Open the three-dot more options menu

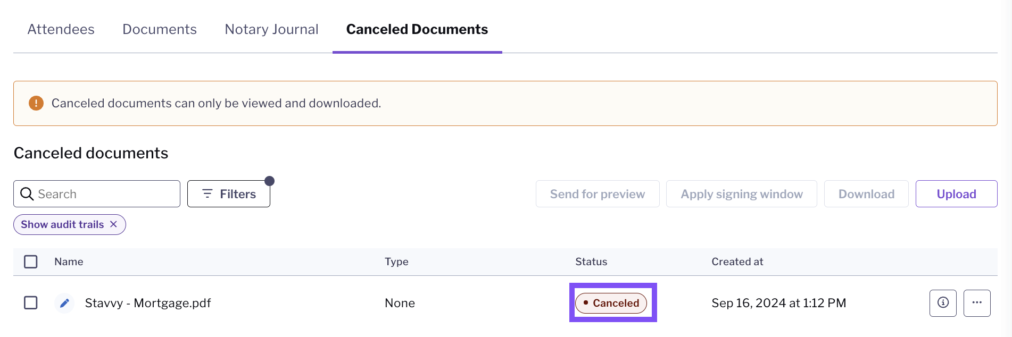(977, 303)
